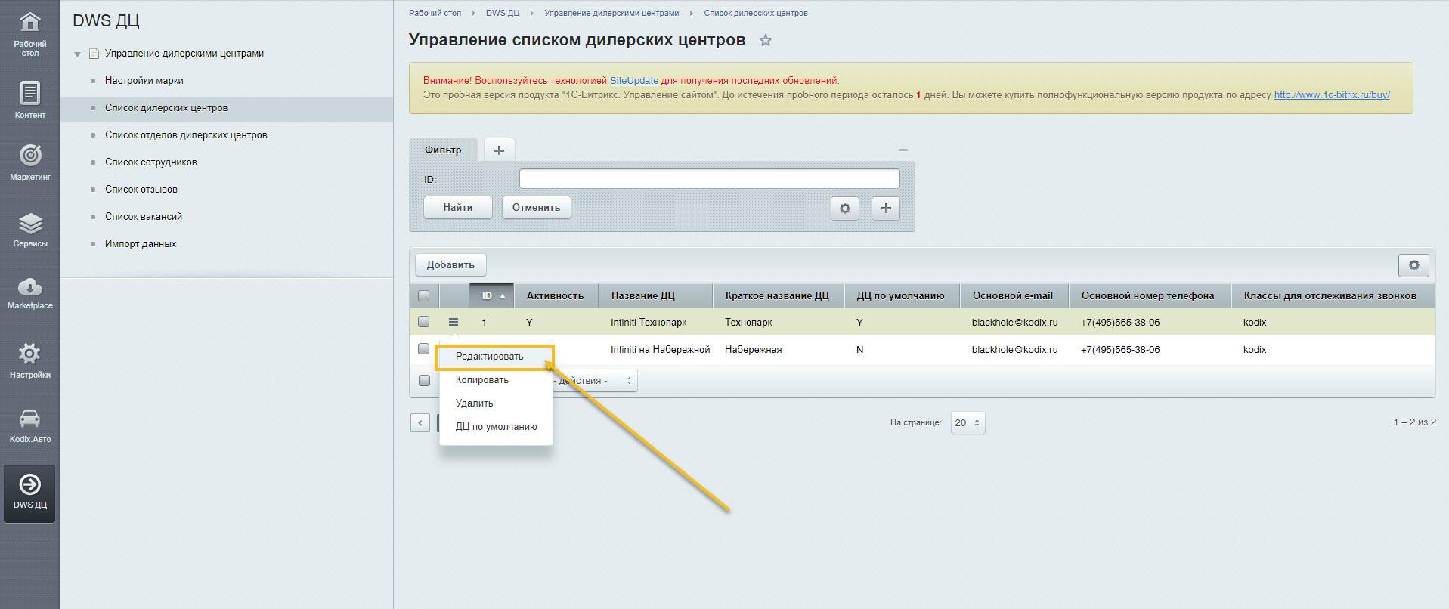Click the Найти filter button
This screenshot has height=609, width=1449.
[458, 208]
